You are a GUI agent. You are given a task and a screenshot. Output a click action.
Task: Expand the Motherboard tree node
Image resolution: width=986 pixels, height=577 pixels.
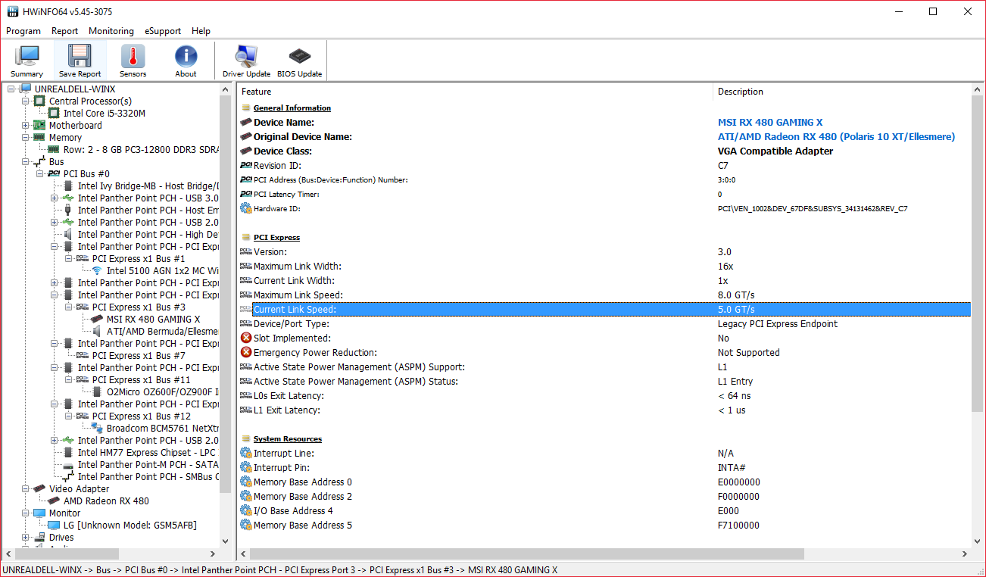25,125
